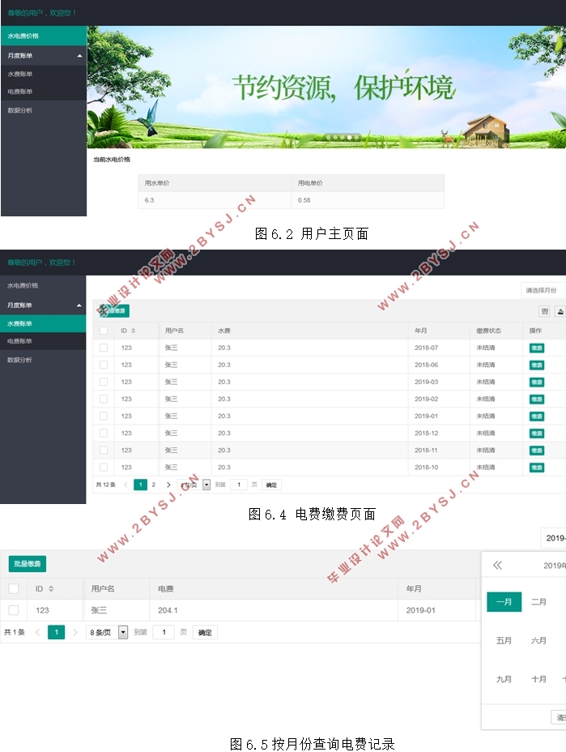This screenshot has width=566, height=752.
Task: Choose 六月 in the month calendar
Action: [x=538, y=640]
